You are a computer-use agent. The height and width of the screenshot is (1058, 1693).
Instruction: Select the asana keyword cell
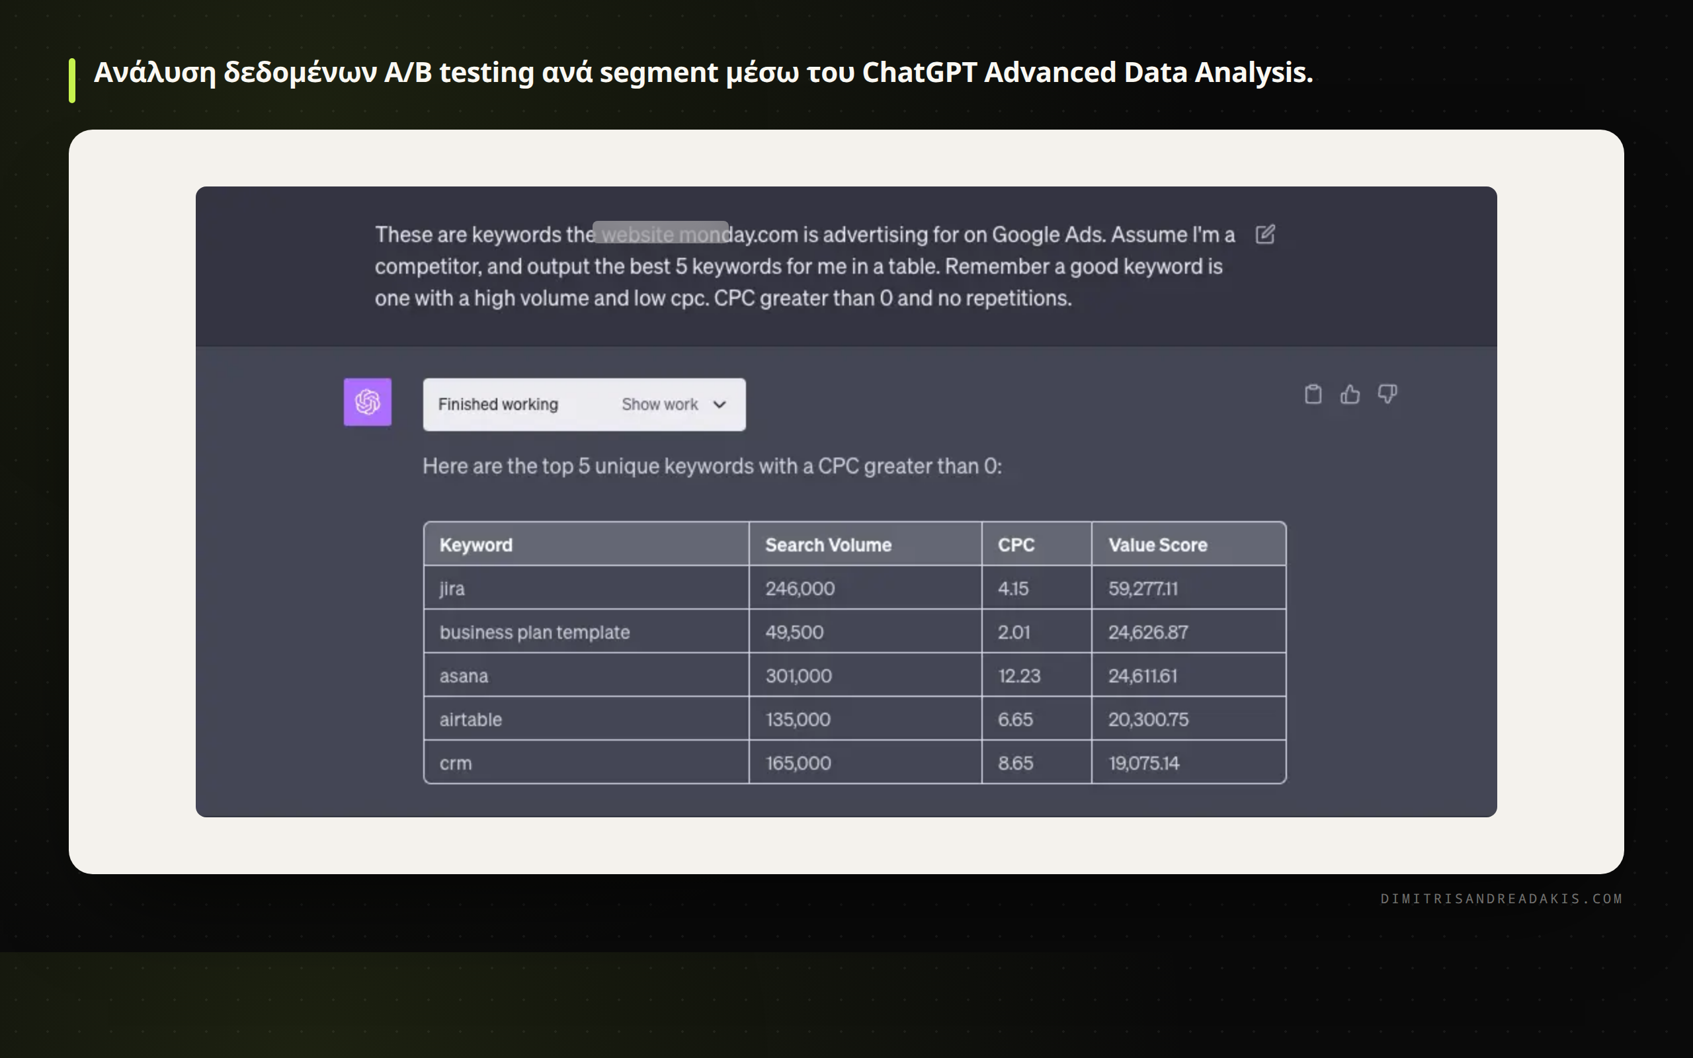click(586, 675)
